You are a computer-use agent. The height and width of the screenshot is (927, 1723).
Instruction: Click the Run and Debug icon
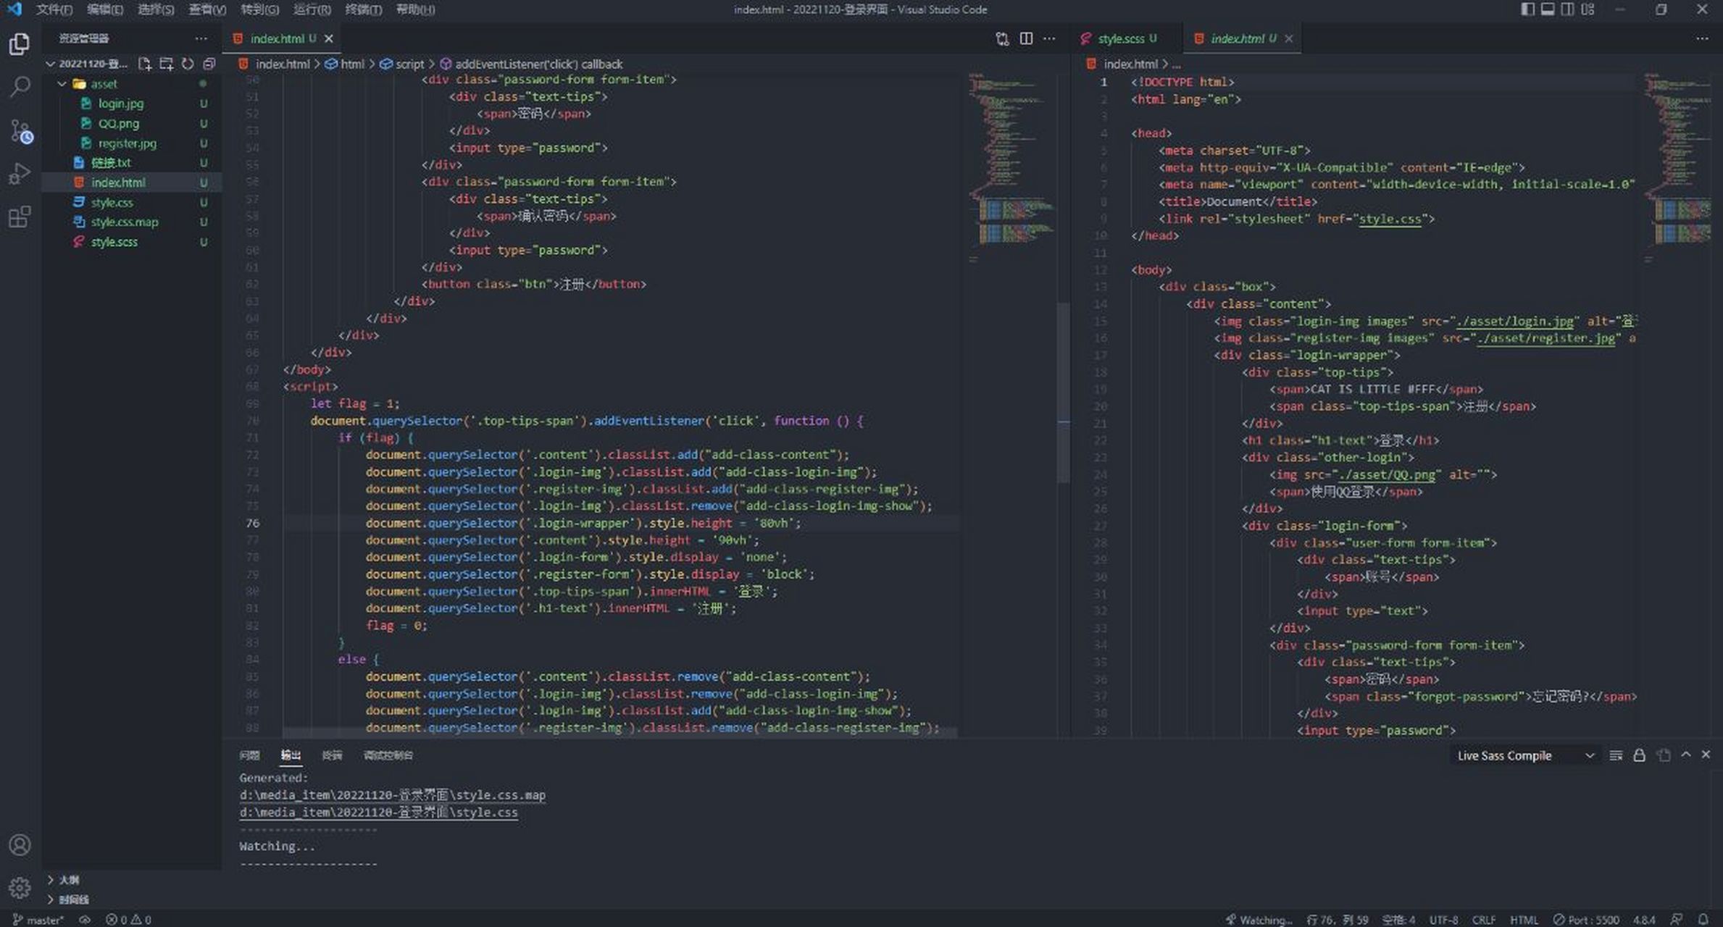coord(20,174)
